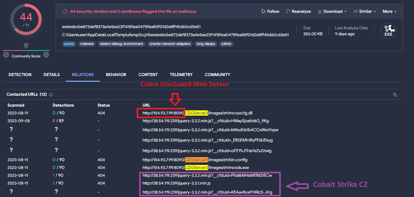Open the info tooltip next to Contacted URLs
The image size is (414, 197).
(x=50, y=94)
